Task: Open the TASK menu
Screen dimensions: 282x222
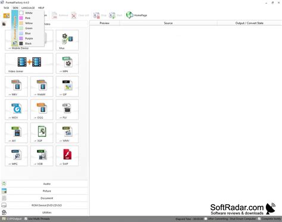Action: point(7,8)
